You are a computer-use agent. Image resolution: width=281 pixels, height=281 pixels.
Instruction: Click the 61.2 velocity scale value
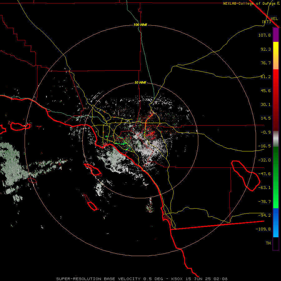(266, 77)
